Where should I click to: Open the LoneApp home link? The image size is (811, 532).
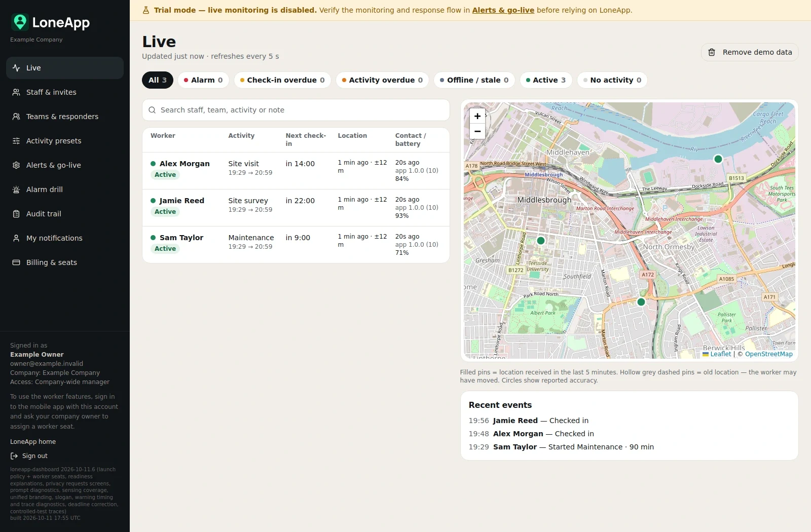[33, 442]
